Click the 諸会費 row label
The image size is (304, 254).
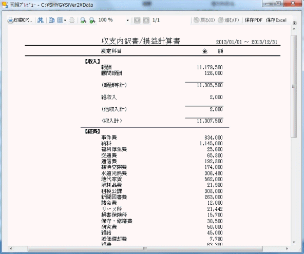click(x=109, y=203)
